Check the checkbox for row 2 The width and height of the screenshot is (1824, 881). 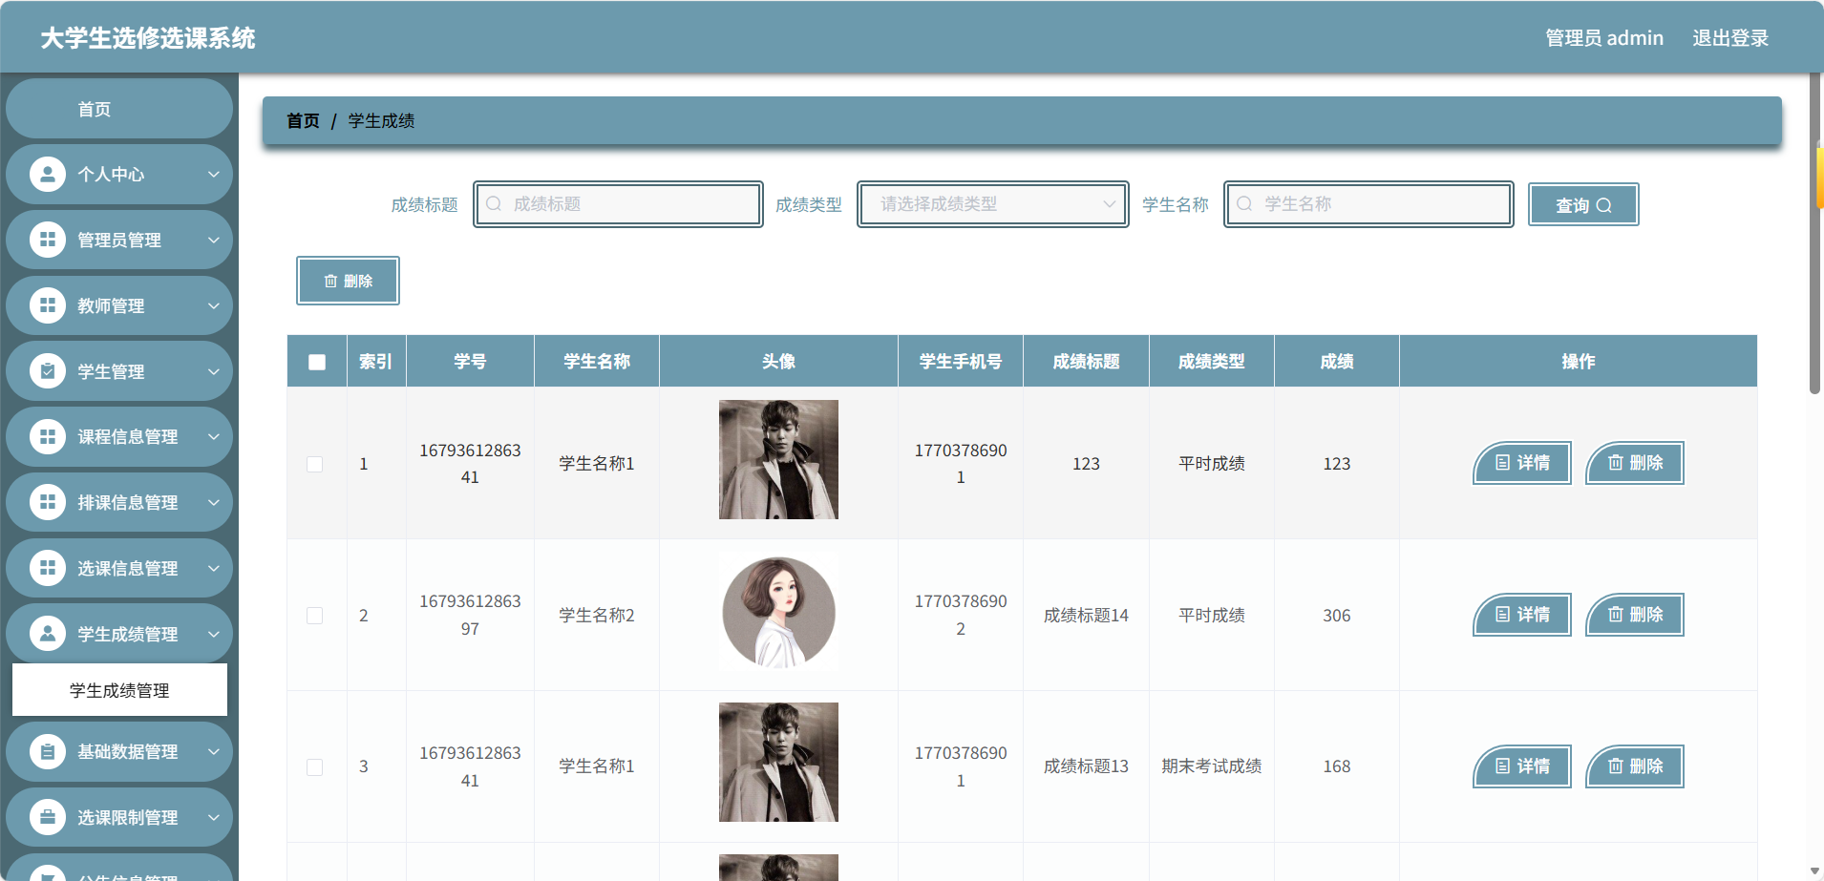[x=314, y=616]
